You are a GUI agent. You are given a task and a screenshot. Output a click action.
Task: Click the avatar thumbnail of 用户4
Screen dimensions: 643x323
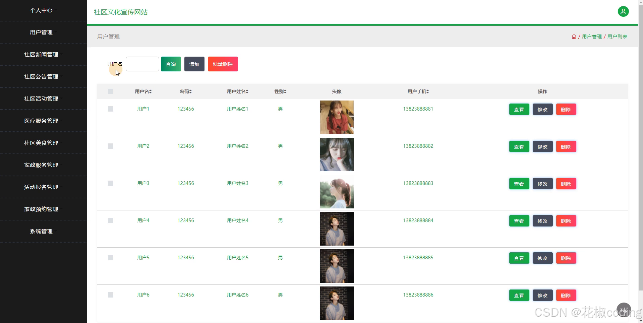coord(337,229)
